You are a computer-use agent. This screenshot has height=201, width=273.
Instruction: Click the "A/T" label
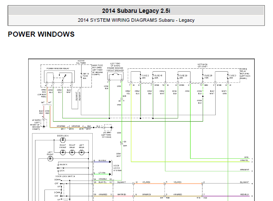(x=50, y=102)
